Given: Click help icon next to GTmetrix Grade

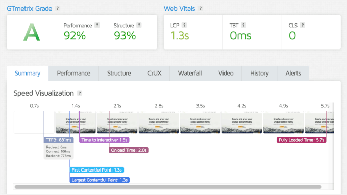Looking at the screenshot, I should point(58,8).
